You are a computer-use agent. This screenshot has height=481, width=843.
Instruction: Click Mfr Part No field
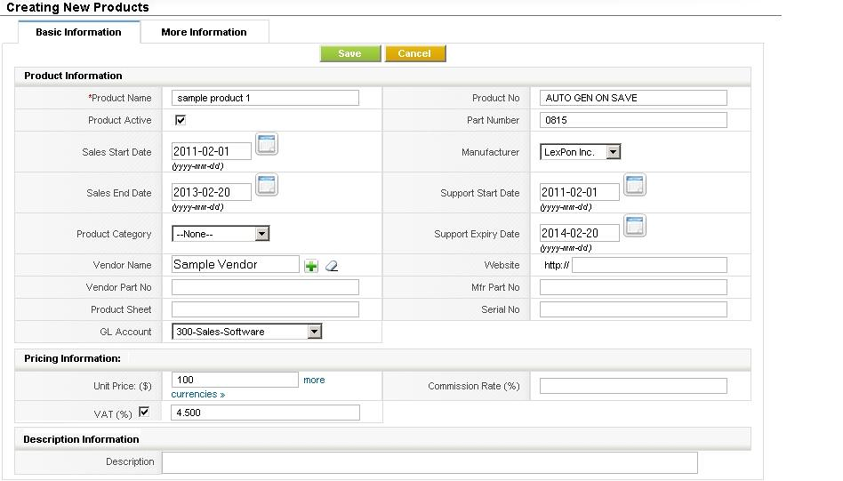click(633, 287)
